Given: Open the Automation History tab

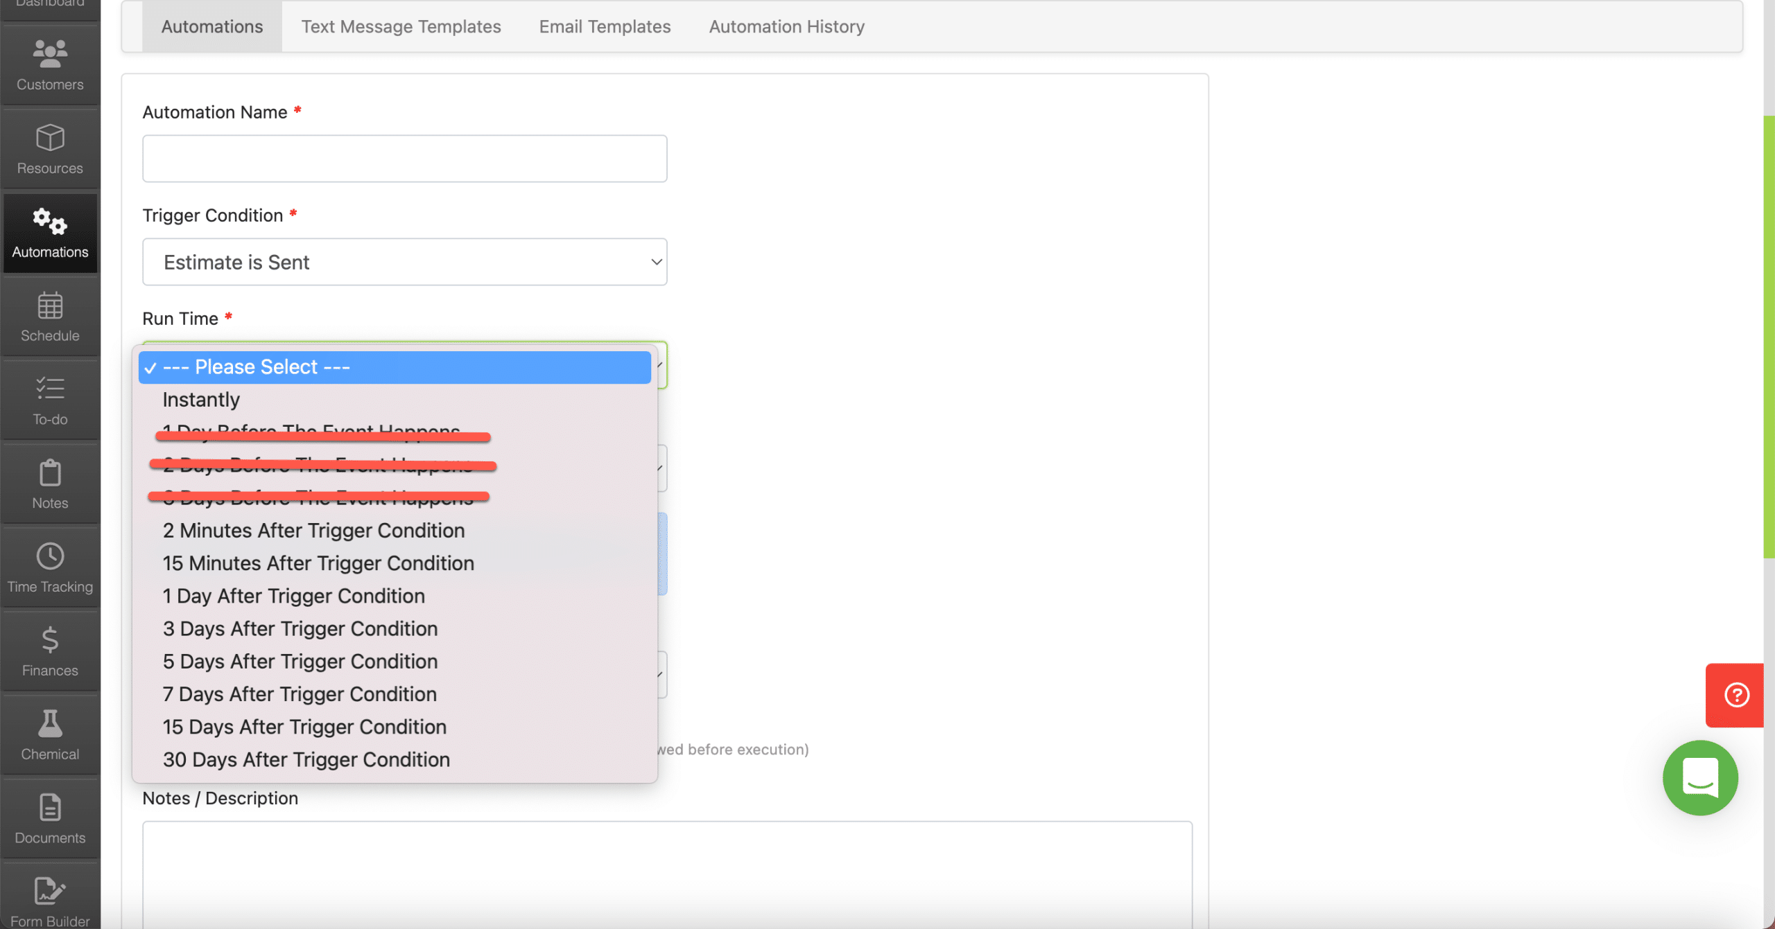Looking at the screenshot, I should tap(786, 26).
